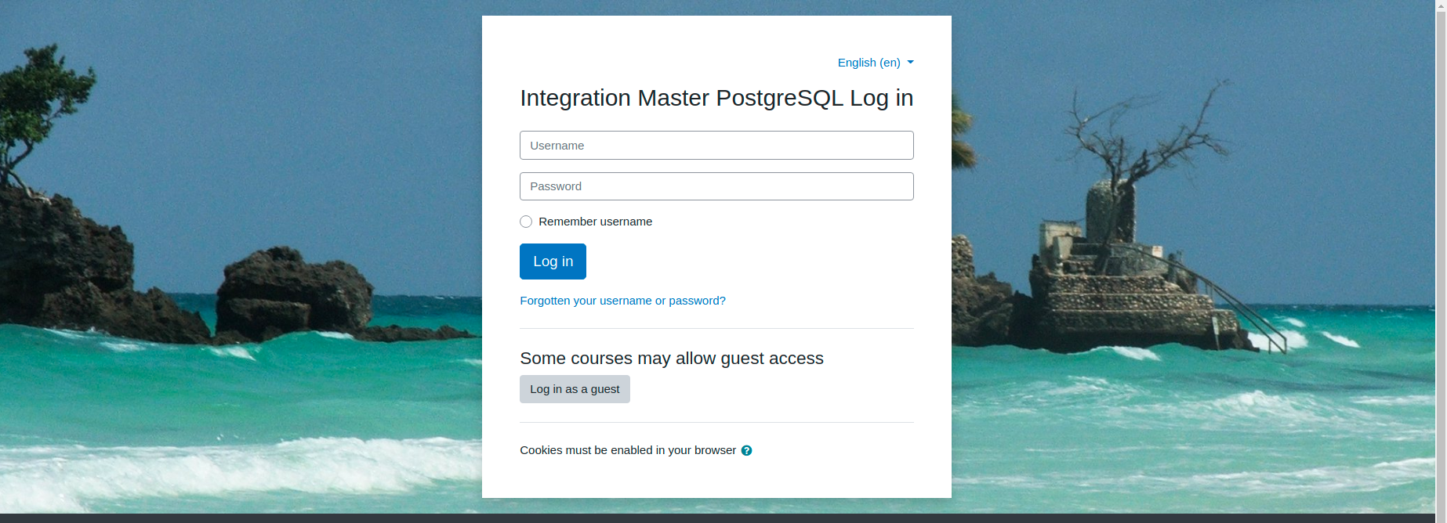
Task: Click the blue Log in button
Action: 553,261
